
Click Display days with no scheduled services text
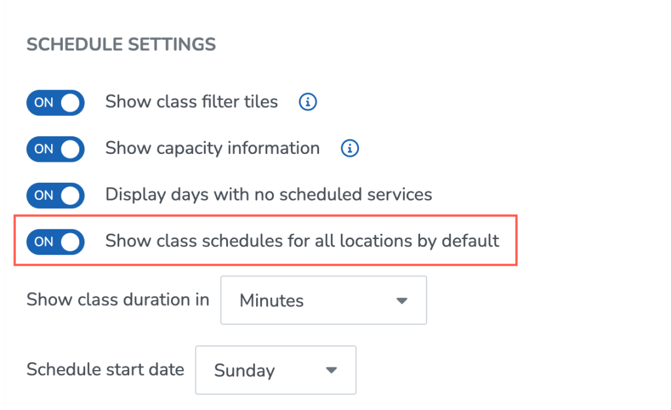pyautogui.click(x=269, y=195)
